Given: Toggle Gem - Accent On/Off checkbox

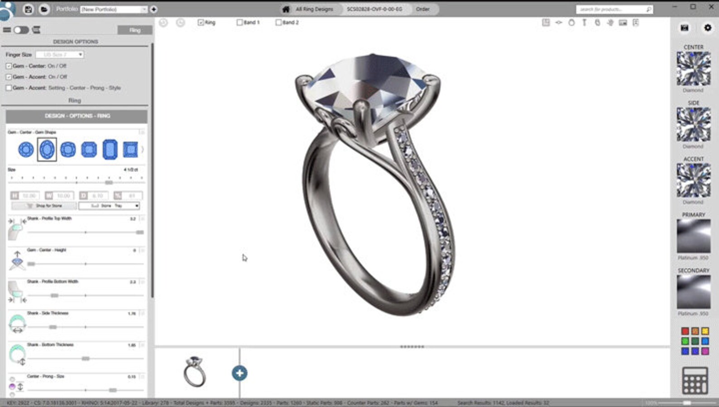Looking at the screenshot, I should tap(9, 77).
